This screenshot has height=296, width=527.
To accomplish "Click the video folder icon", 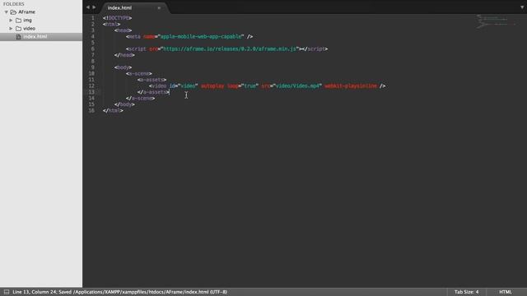I will tap(18, 29).
